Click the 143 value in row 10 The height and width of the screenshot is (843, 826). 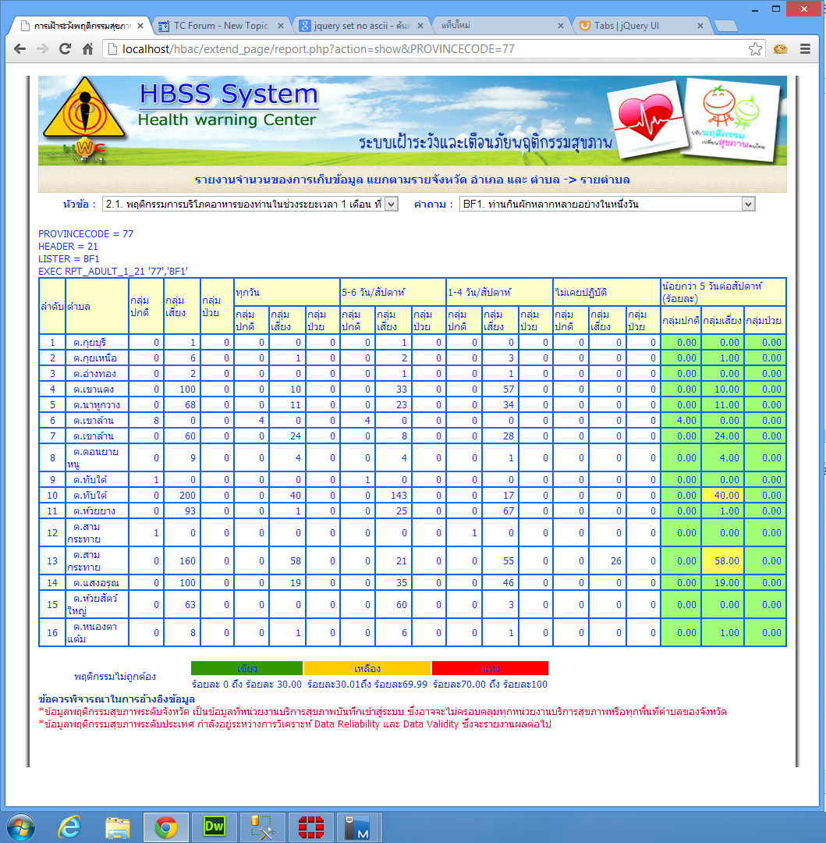click(399, 495)
